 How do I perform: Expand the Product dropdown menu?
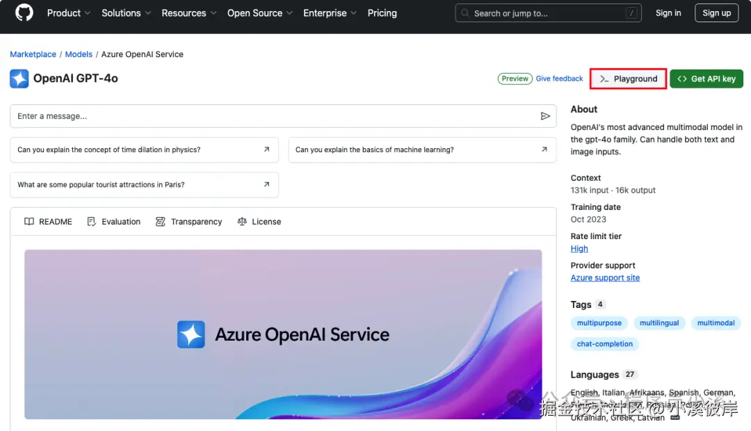click(x=69, y=13)
